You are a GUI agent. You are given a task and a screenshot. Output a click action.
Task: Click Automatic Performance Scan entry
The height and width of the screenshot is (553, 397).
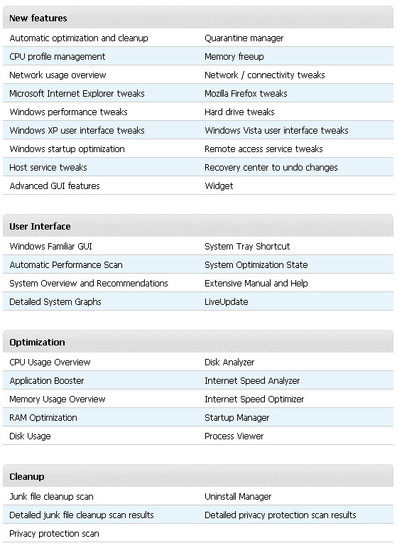click(x=66, y=265)
